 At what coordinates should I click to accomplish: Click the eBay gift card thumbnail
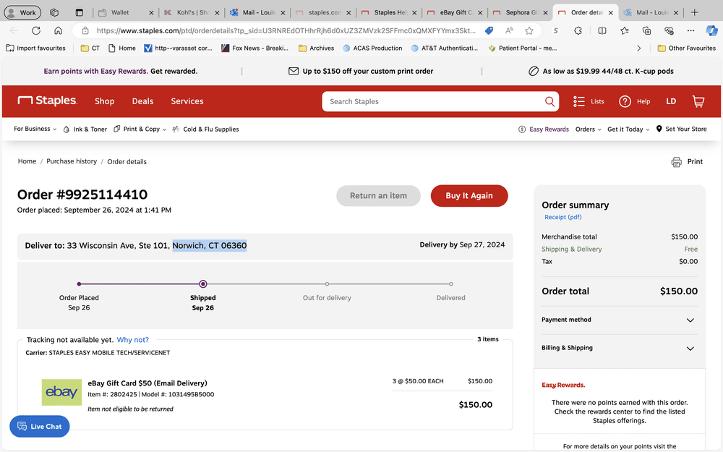pyautogui.click(x=61, y=392)
